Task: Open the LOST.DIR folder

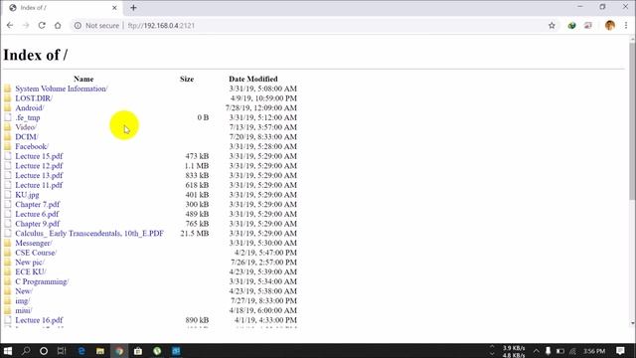Action: click(x=34, y=98)
